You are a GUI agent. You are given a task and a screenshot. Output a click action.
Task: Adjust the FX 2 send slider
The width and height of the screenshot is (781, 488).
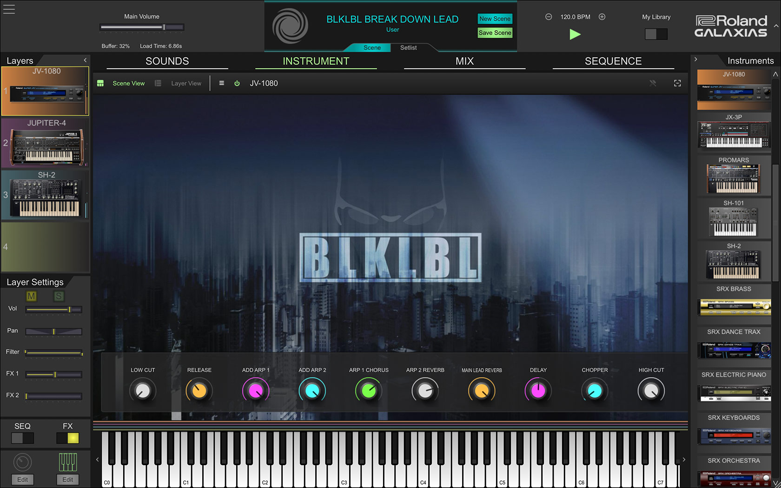point(54,396)
